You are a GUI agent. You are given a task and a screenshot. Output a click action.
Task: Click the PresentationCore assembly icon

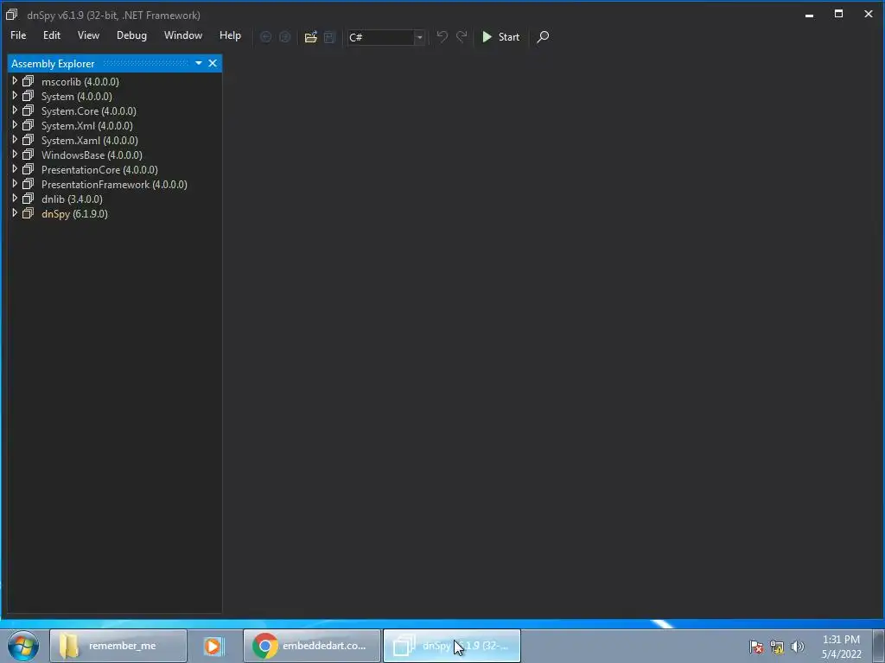click(29, 169)
